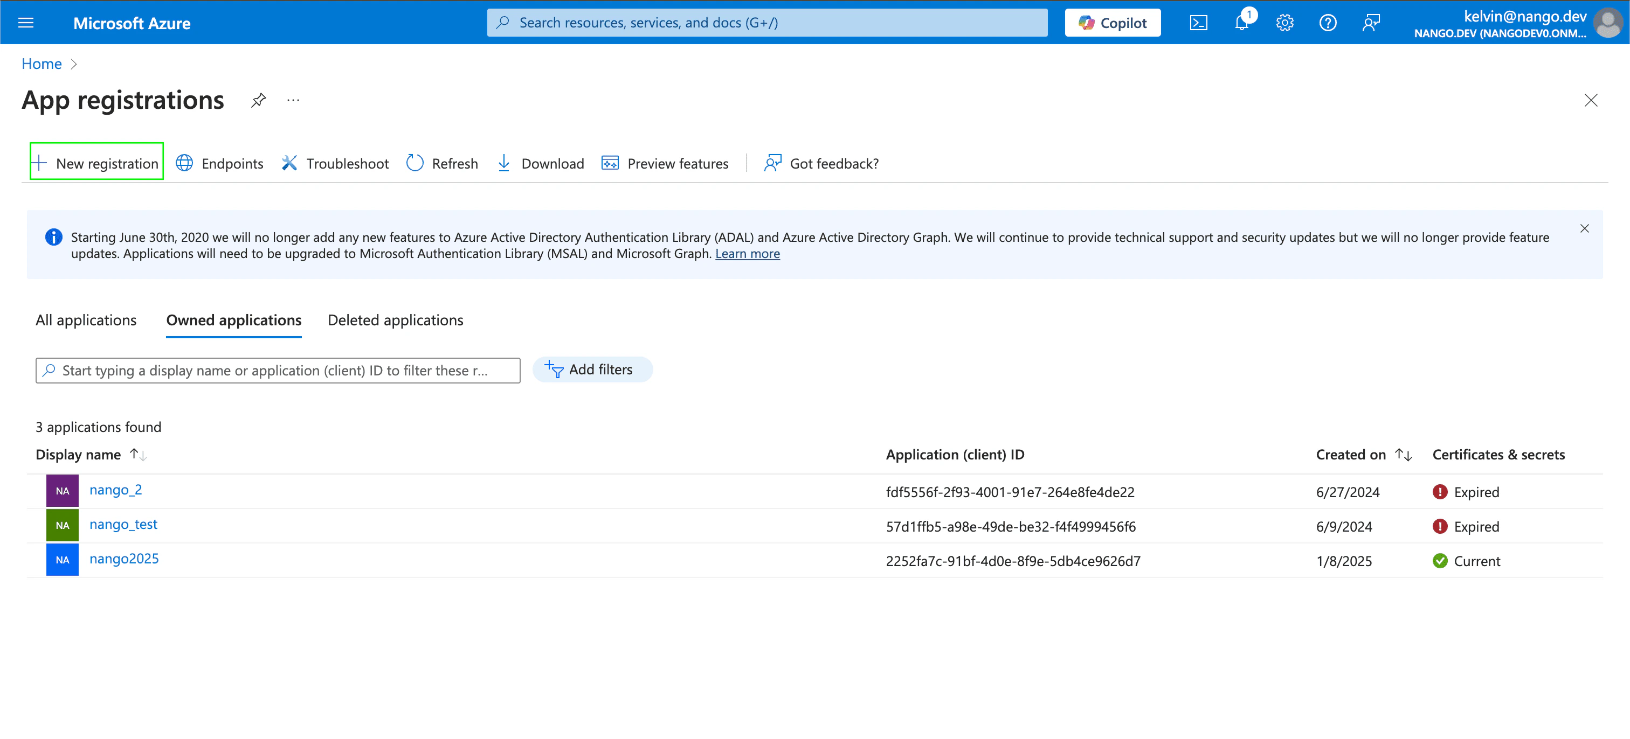Dismiss the ADAL info banner
Viewport: 1630px width, 739px height.
[1584, 228]
